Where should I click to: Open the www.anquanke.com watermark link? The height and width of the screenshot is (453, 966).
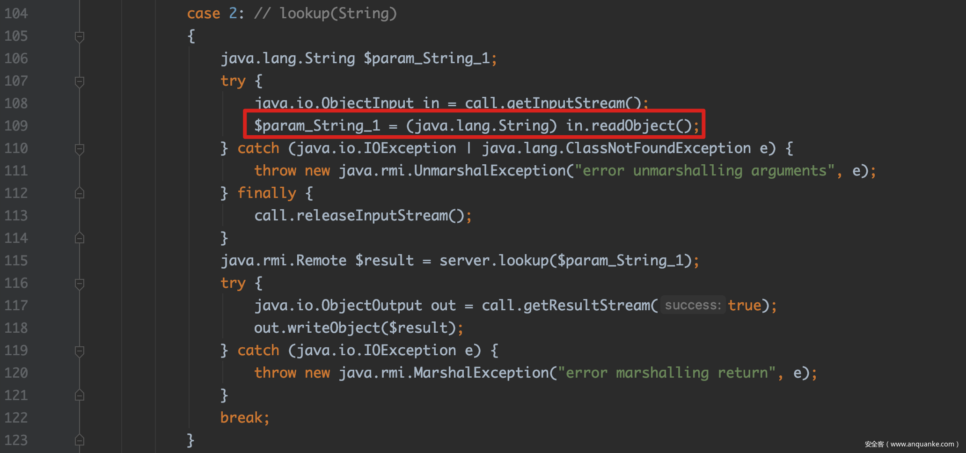pyautogui.click(x=922, y=444)
